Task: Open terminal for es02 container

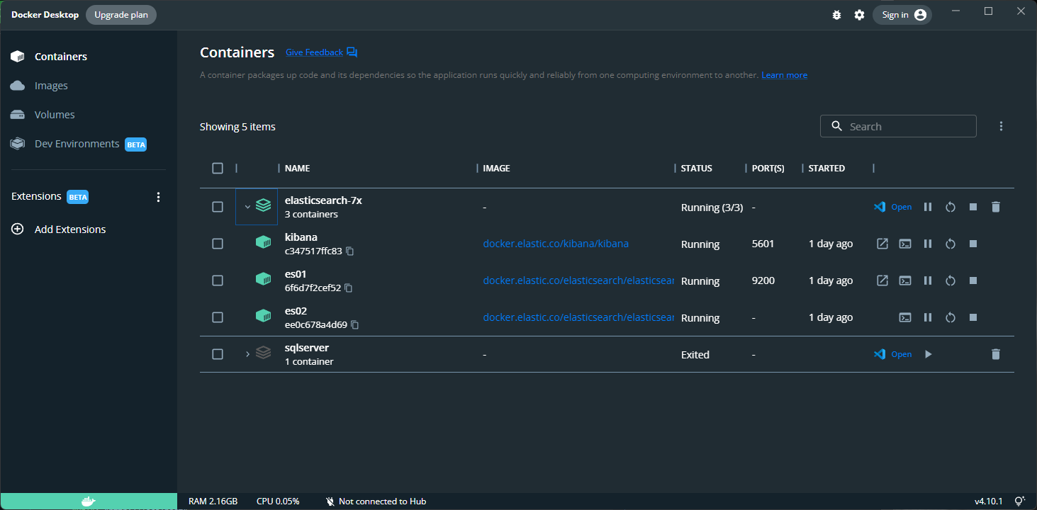Action: click(905, 317)
